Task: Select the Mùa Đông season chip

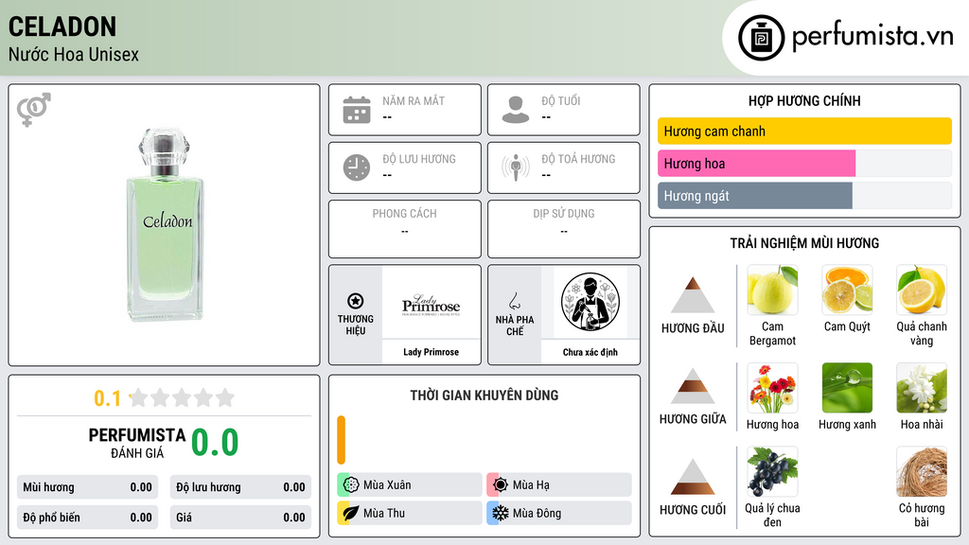Action: (559, 513)
